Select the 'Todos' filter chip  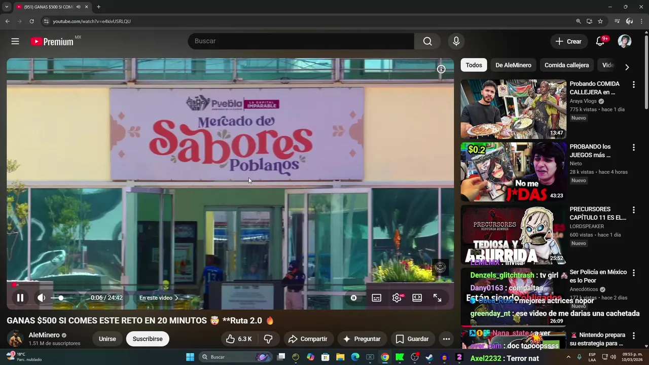tap(474, 65)
